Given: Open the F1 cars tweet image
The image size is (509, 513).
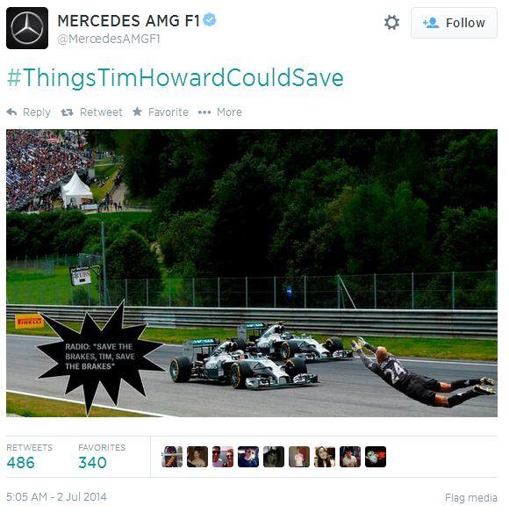Looking at the screenshot, I should [252, 273].
